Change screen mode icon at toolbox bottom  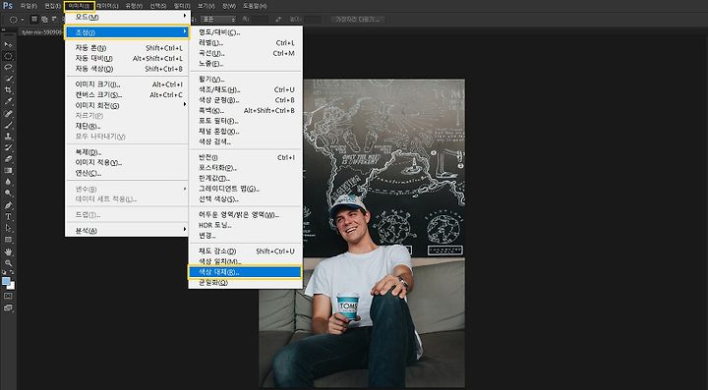8,308
